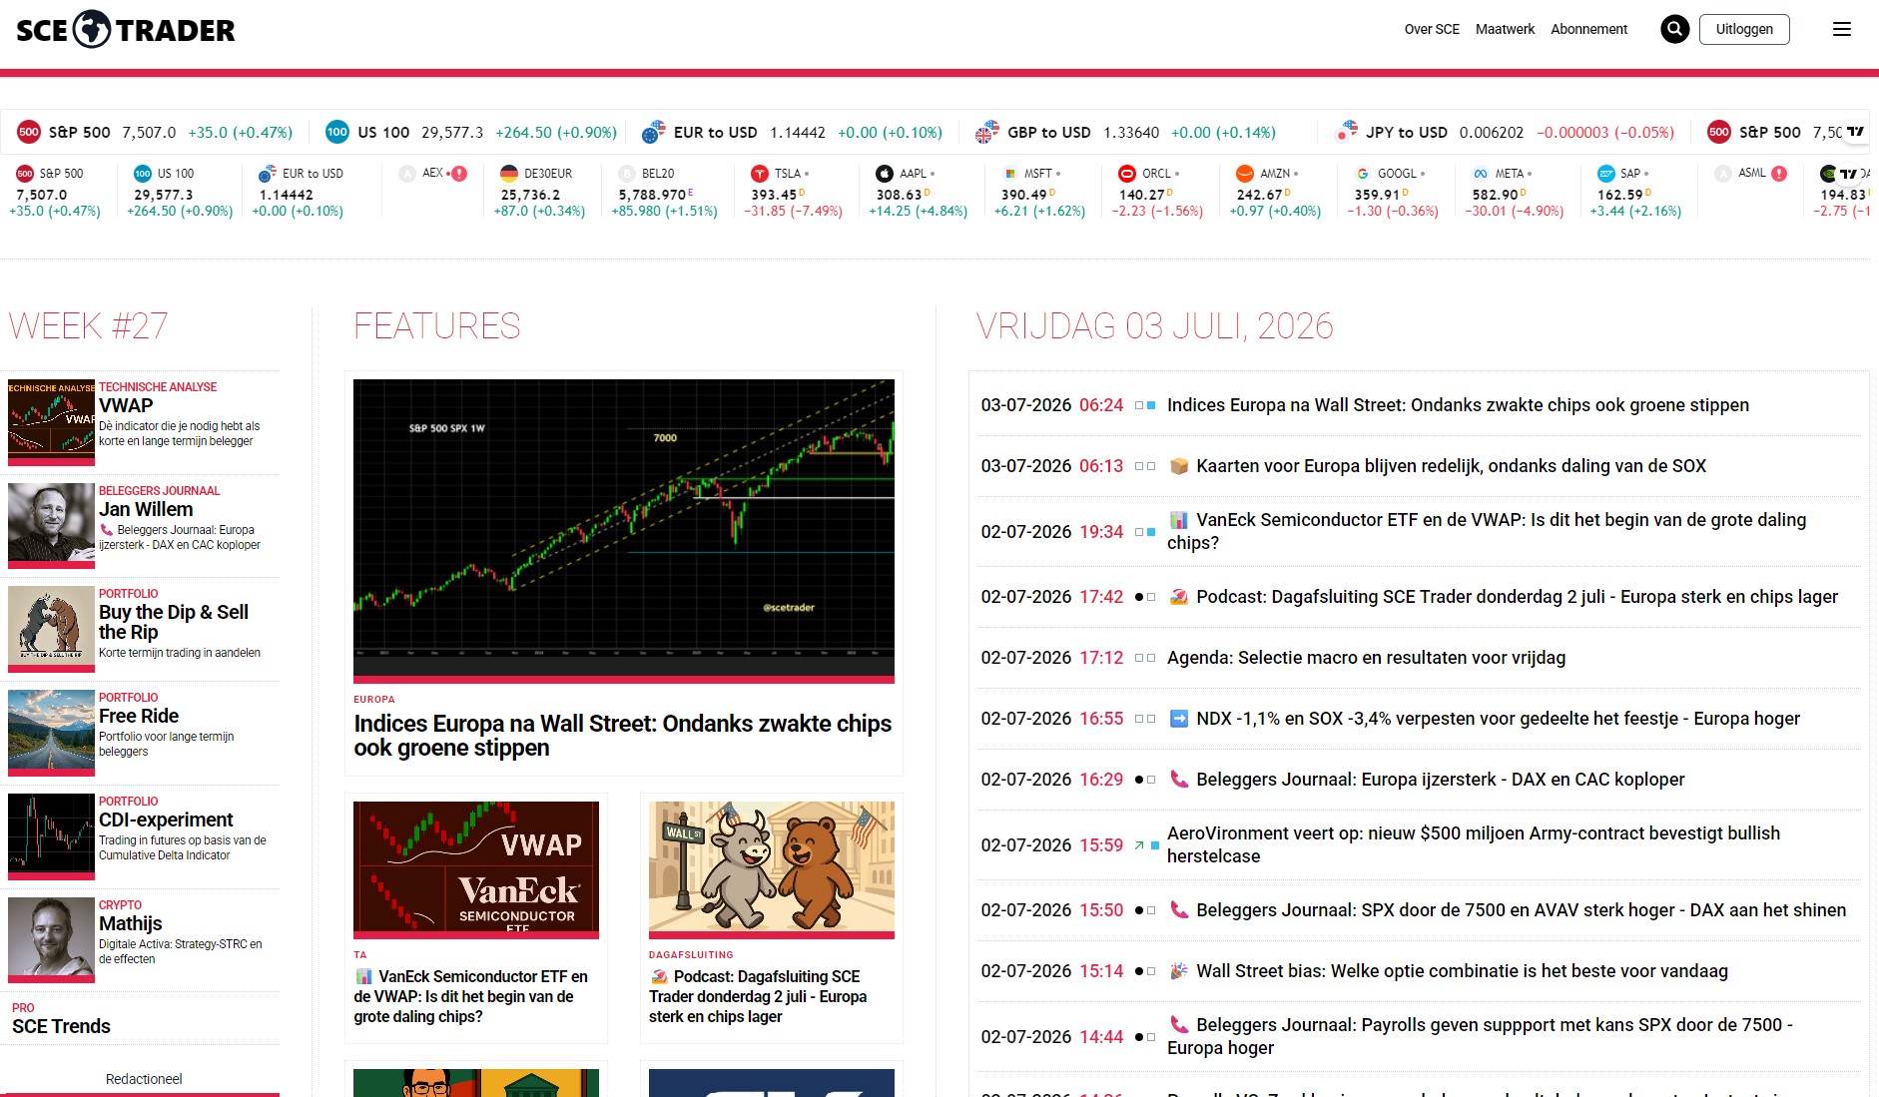The width and height of the screenshot is (1879, 1097).
Task: Click the SAP logo icon
Action: point(1606,174)
